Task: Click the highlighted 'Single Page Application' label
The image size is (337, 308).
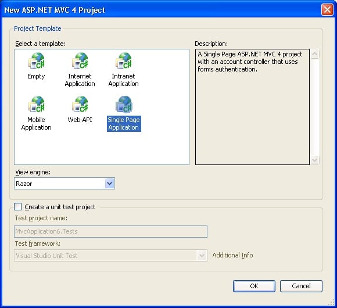Action: (x=124, y=124)
